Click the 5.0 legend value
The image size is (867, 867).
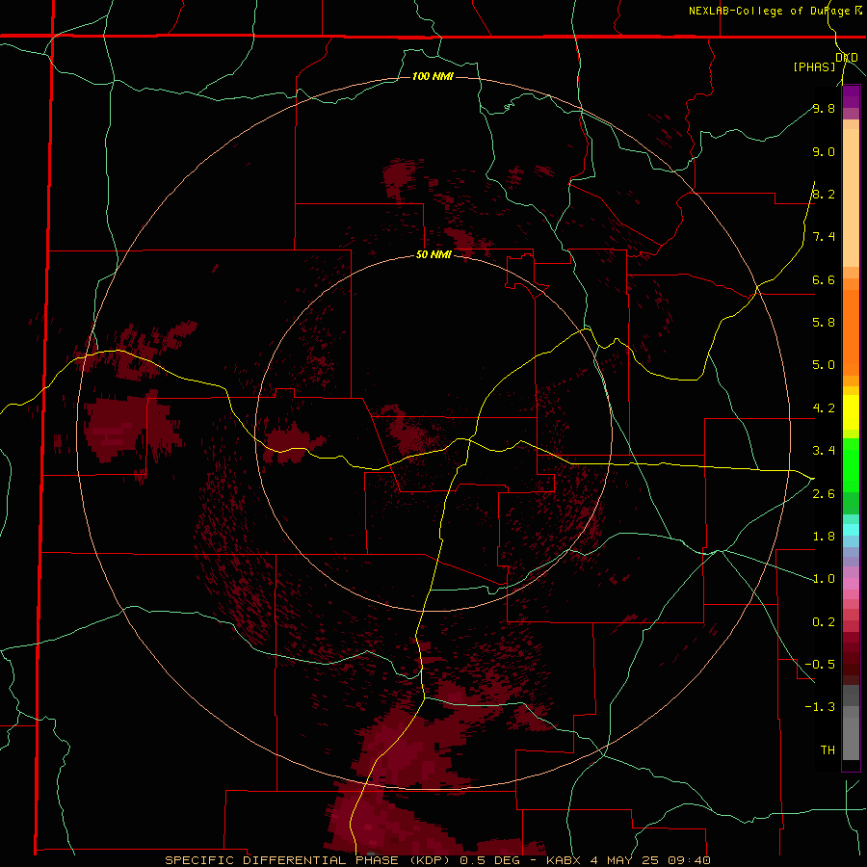(824, 365)
